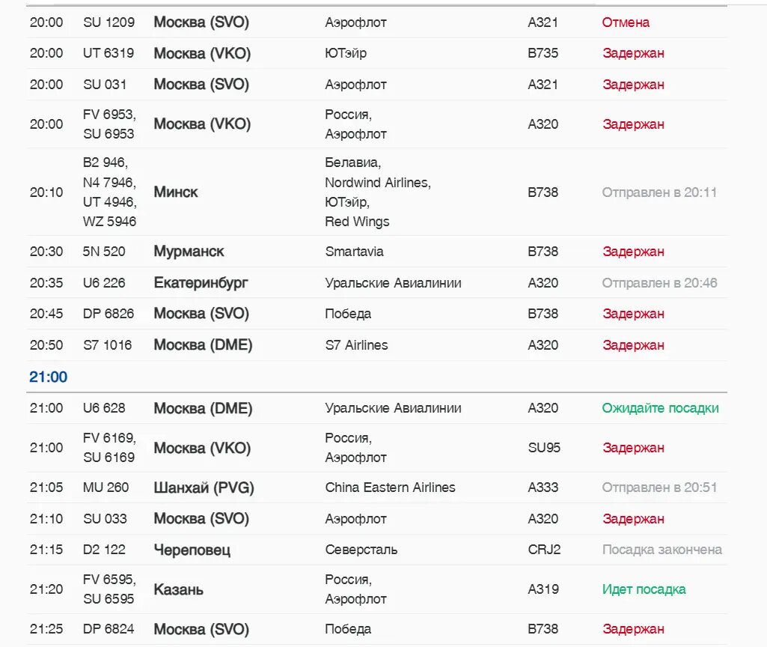The height and width of the screenshot is (647, 767).
Task: Click the red Отмена status
Action: pyautogui.click(x=626, y=22)
